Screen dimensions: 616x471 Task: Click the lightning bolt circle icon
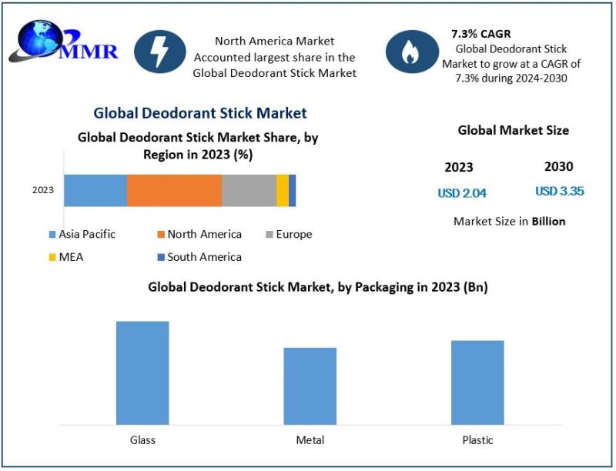coord(159,52)
